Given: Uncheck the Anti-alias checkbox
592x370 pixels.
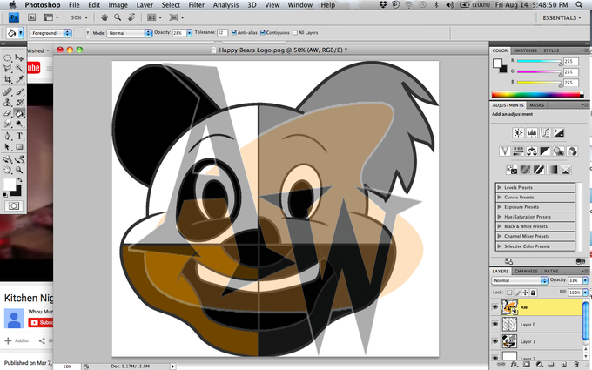Looking at the screenshot, I should click(x=234, y=33).
